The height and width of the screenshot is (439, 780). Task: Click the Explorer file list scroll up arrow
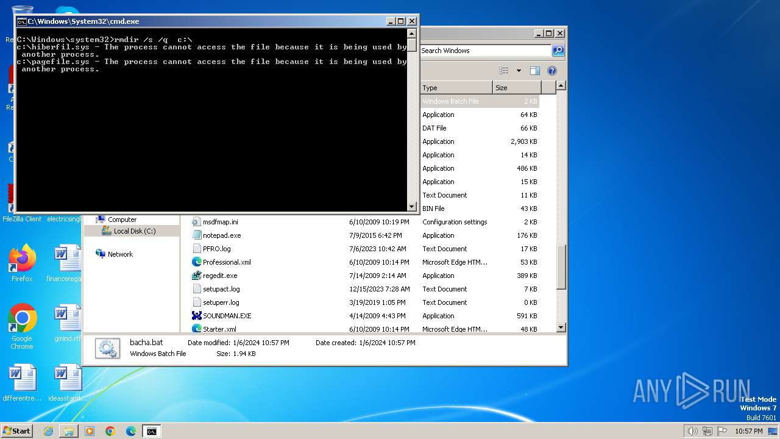[561, 86]
